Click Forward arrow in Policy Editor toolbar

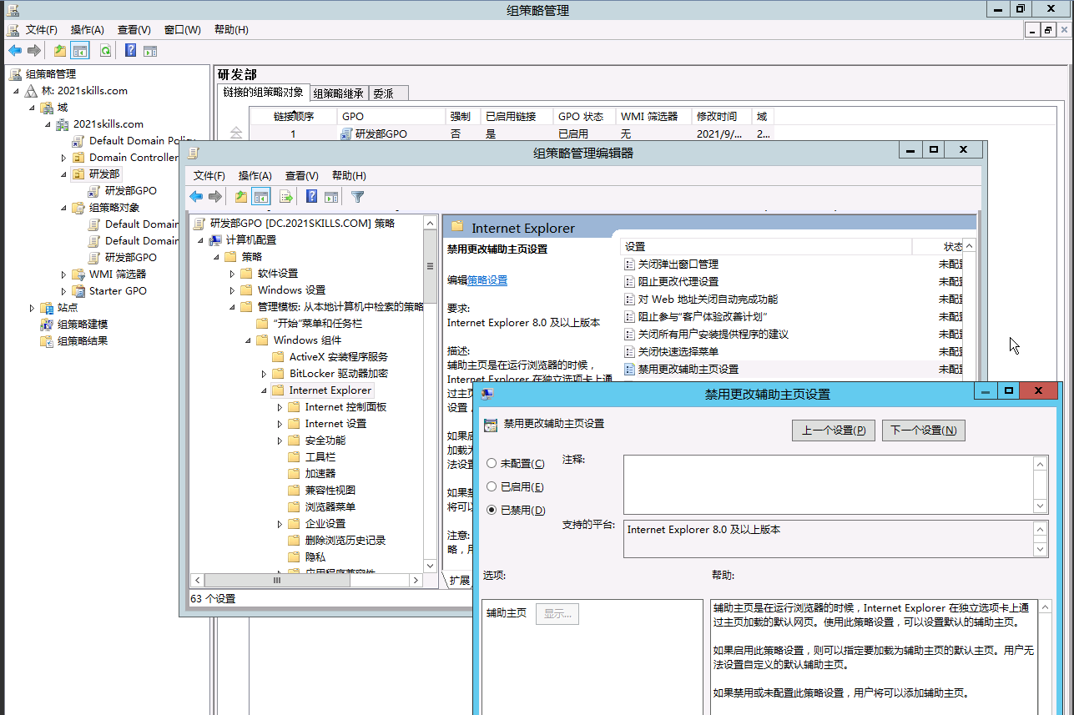(215, 197)
